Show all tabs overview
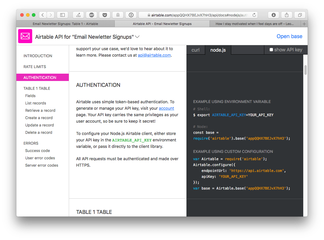 point(300,15)
